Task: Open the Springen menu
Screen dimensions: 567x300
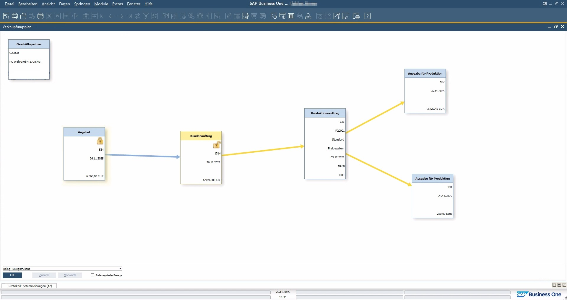Action: (82, 4)
